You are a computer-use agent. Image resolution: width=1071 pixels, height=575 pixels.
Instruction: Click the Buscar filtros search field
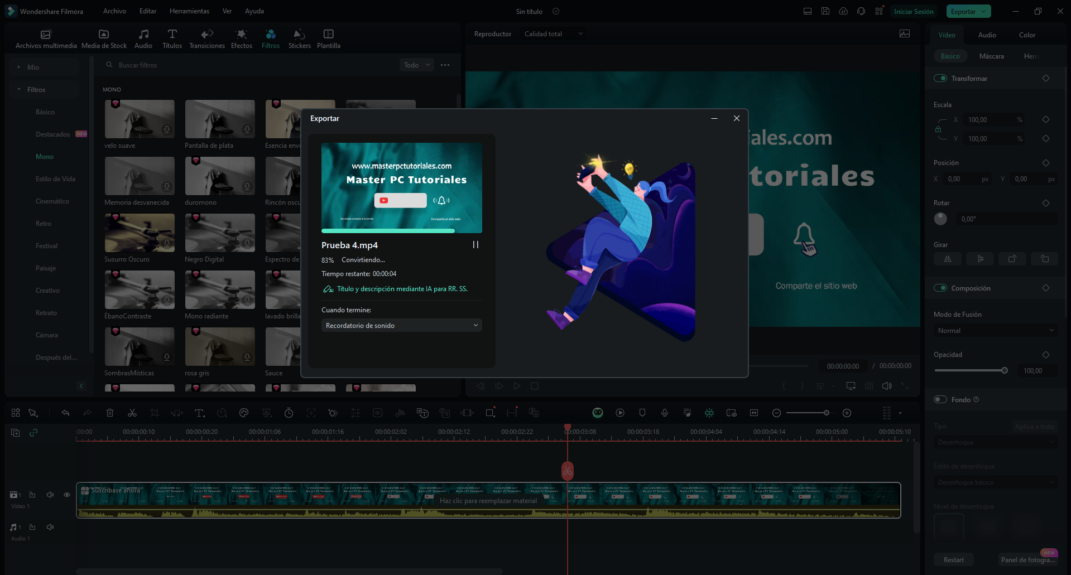[250, 65]
